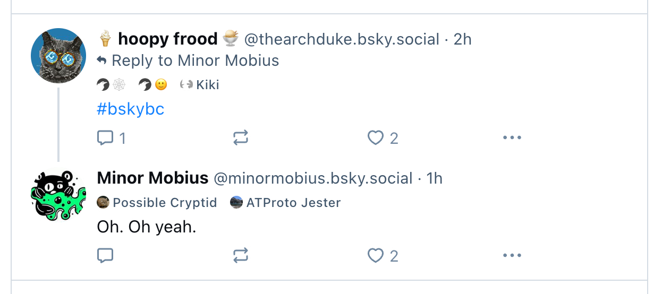This screenshot has width=662, height=294.
Task: Click the smiley face label badge
Action: coord(153,85)
